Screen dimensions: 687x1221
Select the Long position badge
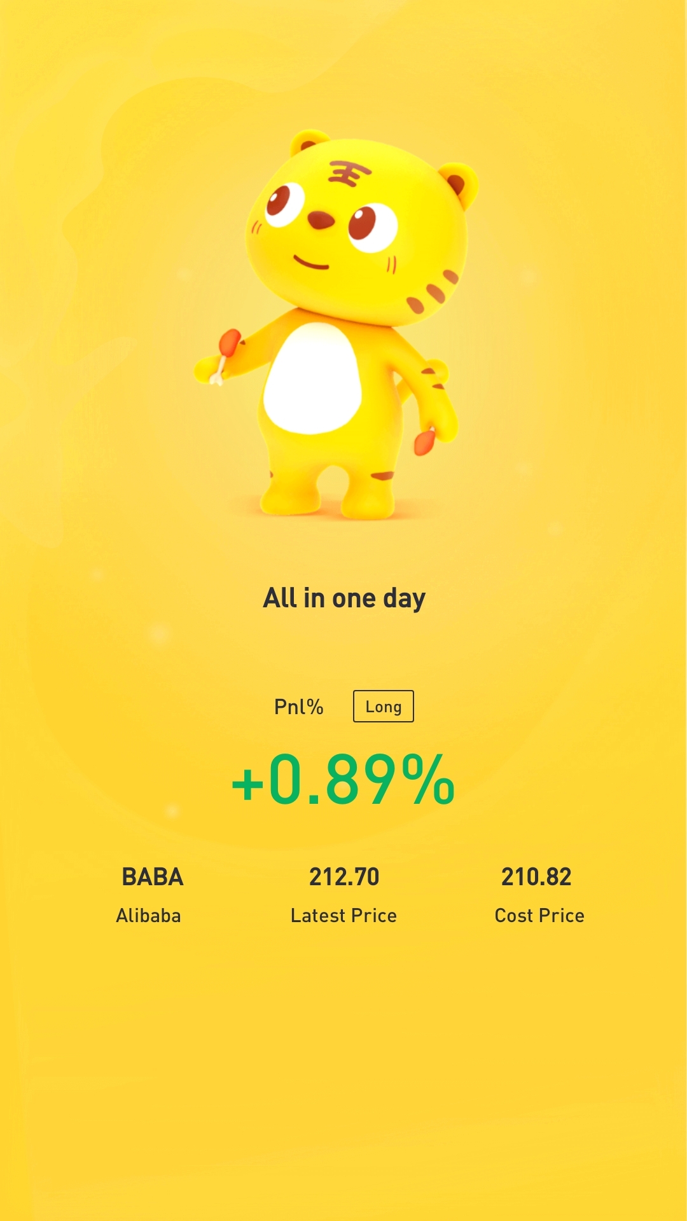pyautogui.click(x=384, y=706)
